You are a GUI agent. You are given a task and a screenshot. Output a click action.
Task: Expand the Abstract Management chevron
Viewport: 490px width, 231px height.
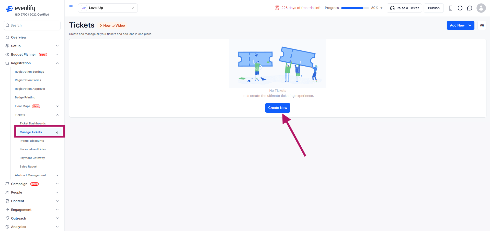coord(57,175)
